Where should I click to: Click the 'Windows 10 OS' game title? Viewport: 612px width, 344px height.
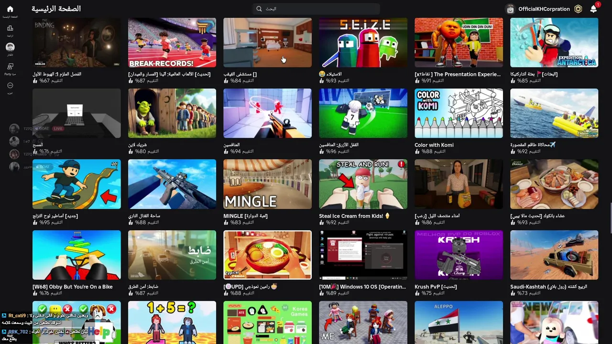point(363,287)
